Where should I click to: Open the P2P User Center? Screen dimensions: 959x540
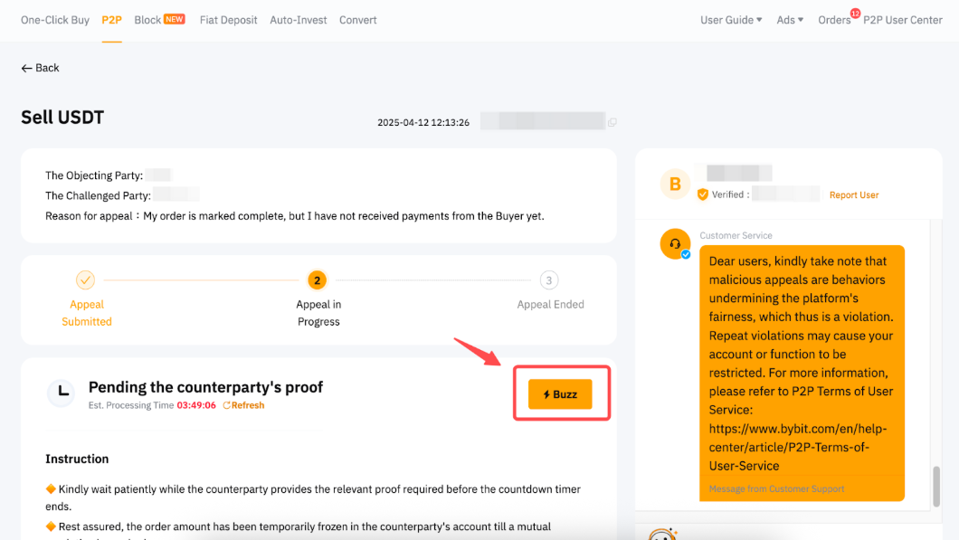tap(903, 20)
